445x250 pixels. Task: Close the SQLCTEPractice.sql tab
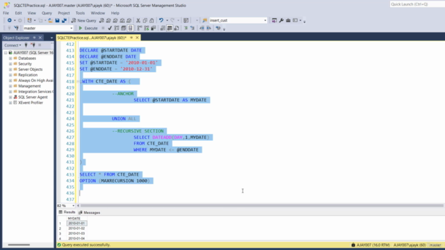coord(138,37)
